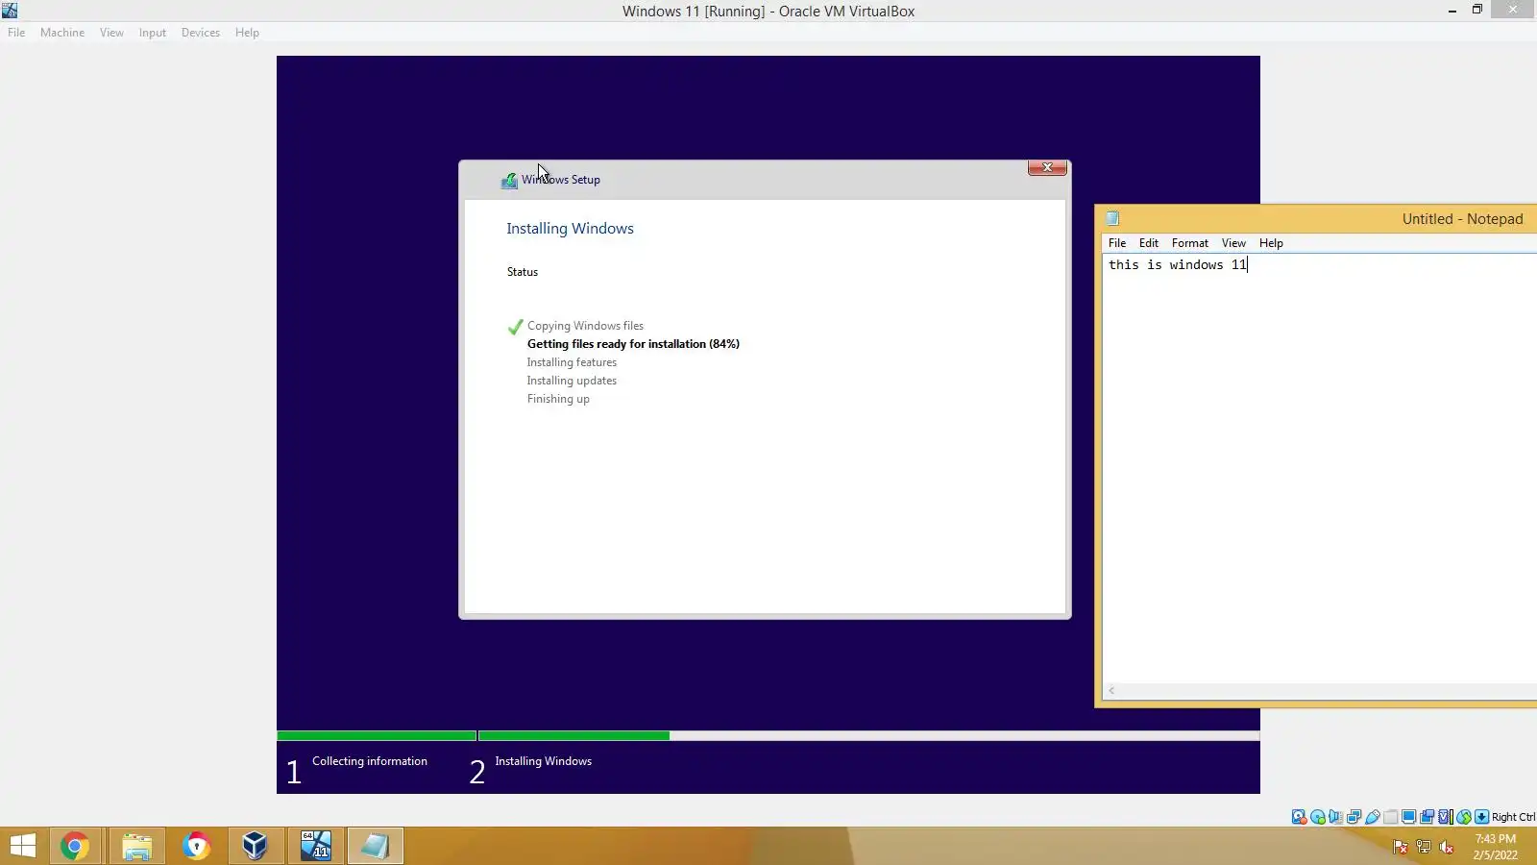Click the video recording indicator icon
The height and width of the screenshot is (865, 1537).
(1427, 817)
